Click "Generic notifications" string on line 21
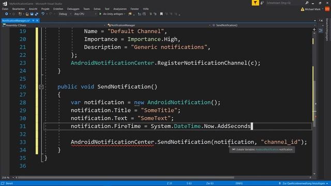The width and height of the screenshot is (331, 186). (169, 47)
